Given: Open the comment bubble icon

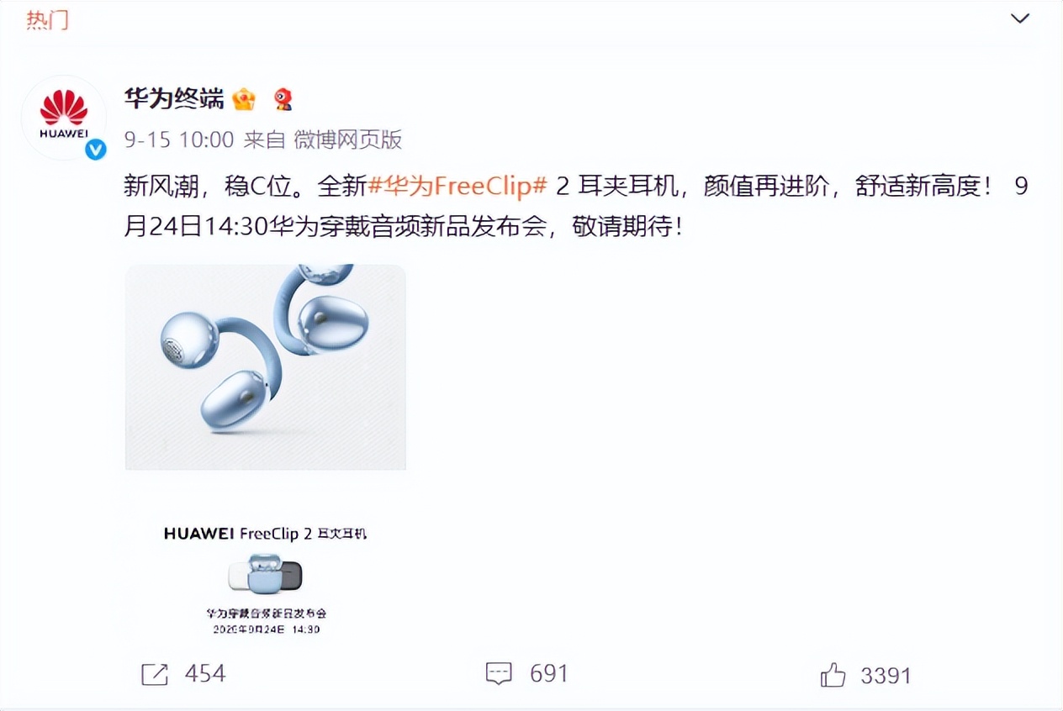Looking at the screenshot, I should 499,674.
